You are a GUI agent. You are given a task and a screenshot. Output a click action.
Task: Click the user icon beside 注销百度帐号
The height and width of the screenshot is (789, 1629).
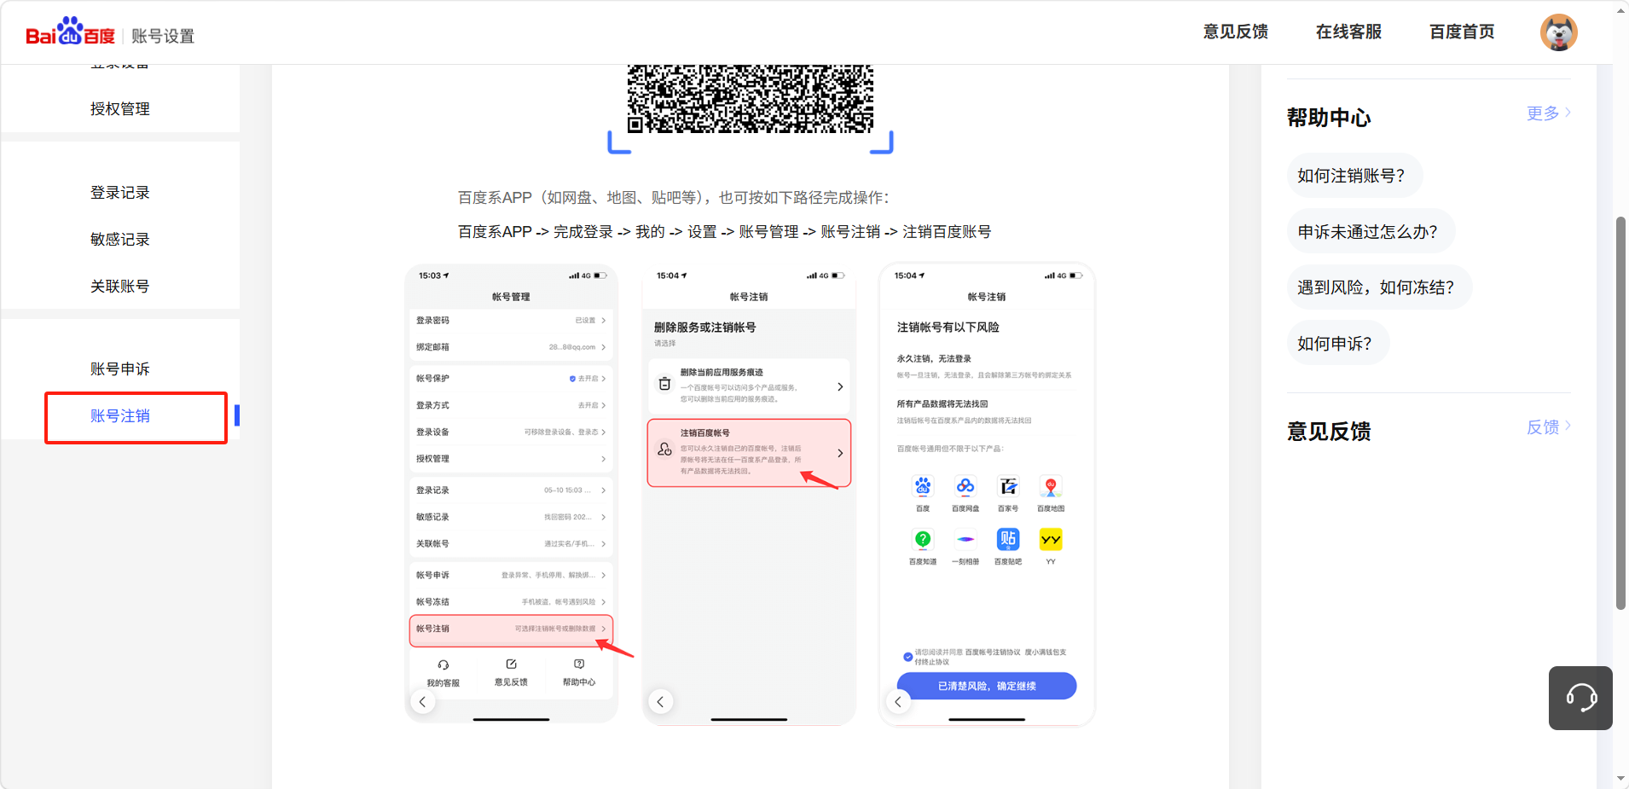[665, 450]
